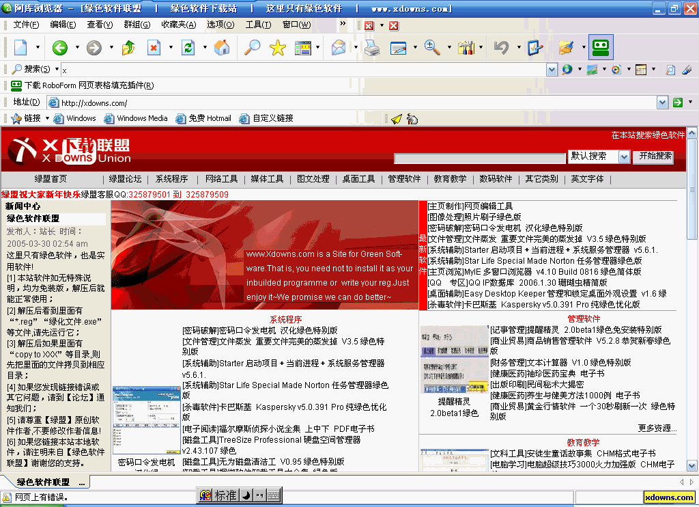Viewport: 699px width, 507px height.
Task: Click the 下载 RoboForm 网页表格填充插件 link
Action: 83,85
